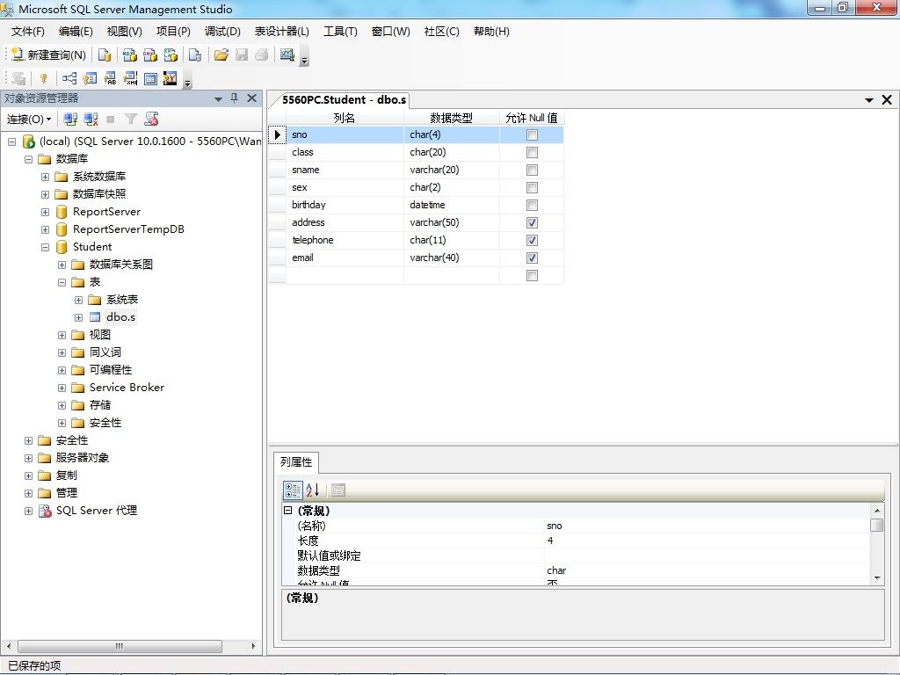Click the telephone column name cell
Viewport: 900px width, 675px height.
345,241
